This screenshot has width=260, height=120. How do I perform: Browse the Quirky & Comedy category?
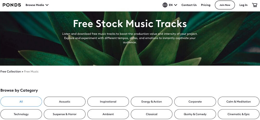coord(195,114)
